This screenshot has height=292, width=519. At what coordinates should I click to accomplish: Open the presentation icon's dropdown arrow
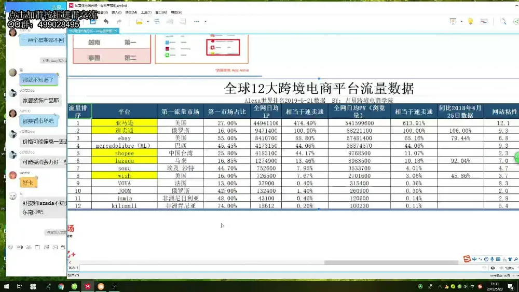pos(462,21)
